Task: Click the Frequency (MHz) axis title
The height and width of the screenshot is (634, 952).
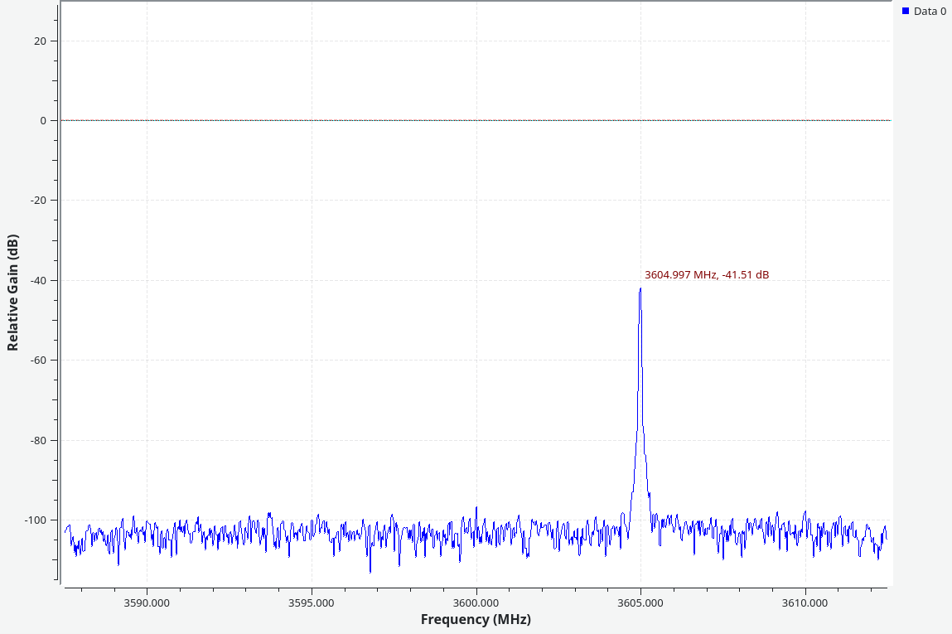Action: click(x=476, y=619)
